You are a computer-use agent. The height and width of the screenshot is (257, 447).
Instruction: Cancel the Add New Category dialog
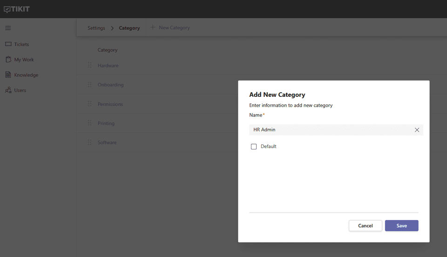click(365, 226)
